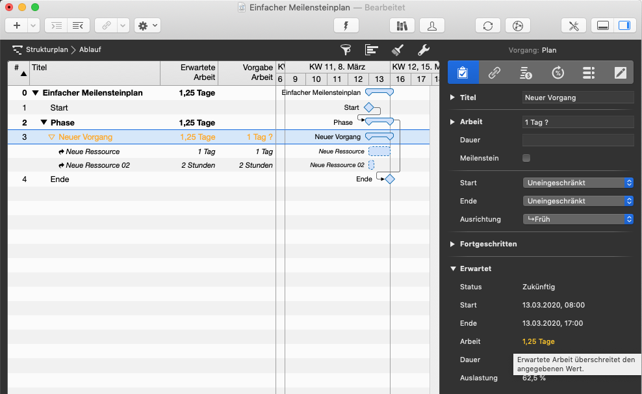Image resolution: width=642 pixels, height=394 pixels.
Task: Toggle the bottom panel view button
Action: tap(603, 25)
